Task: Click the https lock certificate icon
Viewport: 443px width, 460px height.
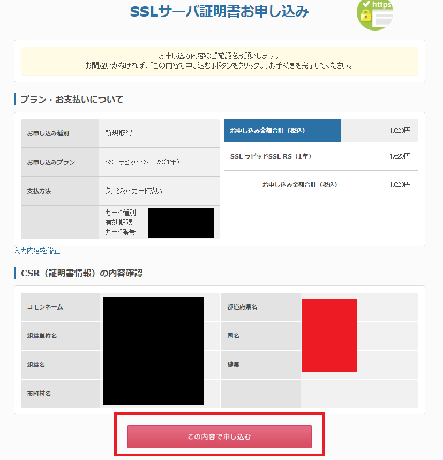Action: coord(375,14)
